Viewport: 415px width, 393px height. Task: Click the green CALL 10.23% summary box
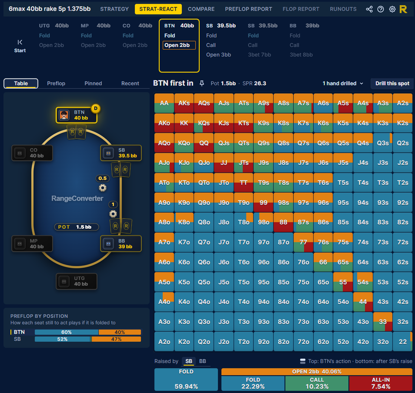pyautogui.click(x=317, y=383)
